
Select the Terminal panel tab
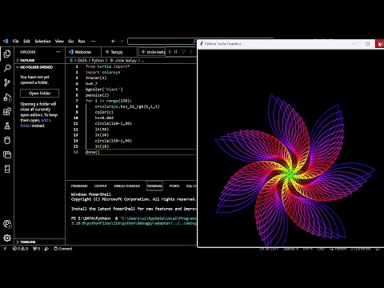[154, 186]
